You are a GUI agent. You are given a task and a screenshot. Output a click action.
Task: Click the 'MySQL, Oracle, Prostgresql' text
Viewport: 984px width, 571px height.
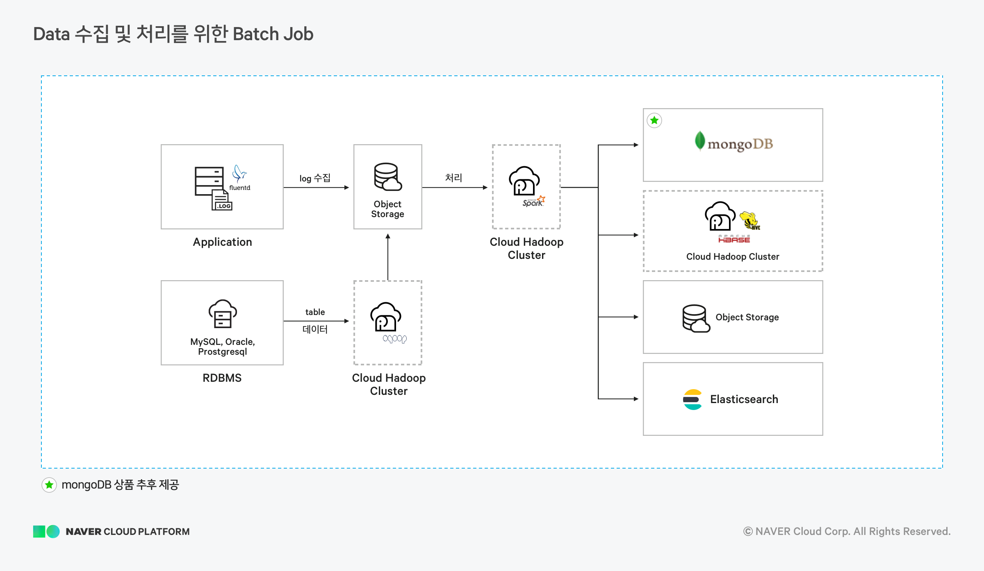(222, 347)
